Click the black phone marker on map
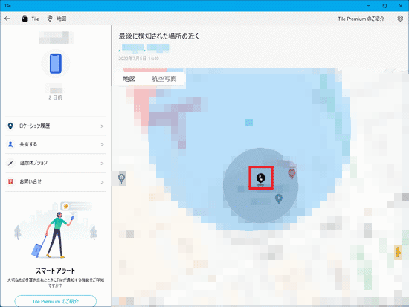 coord(260,178)
